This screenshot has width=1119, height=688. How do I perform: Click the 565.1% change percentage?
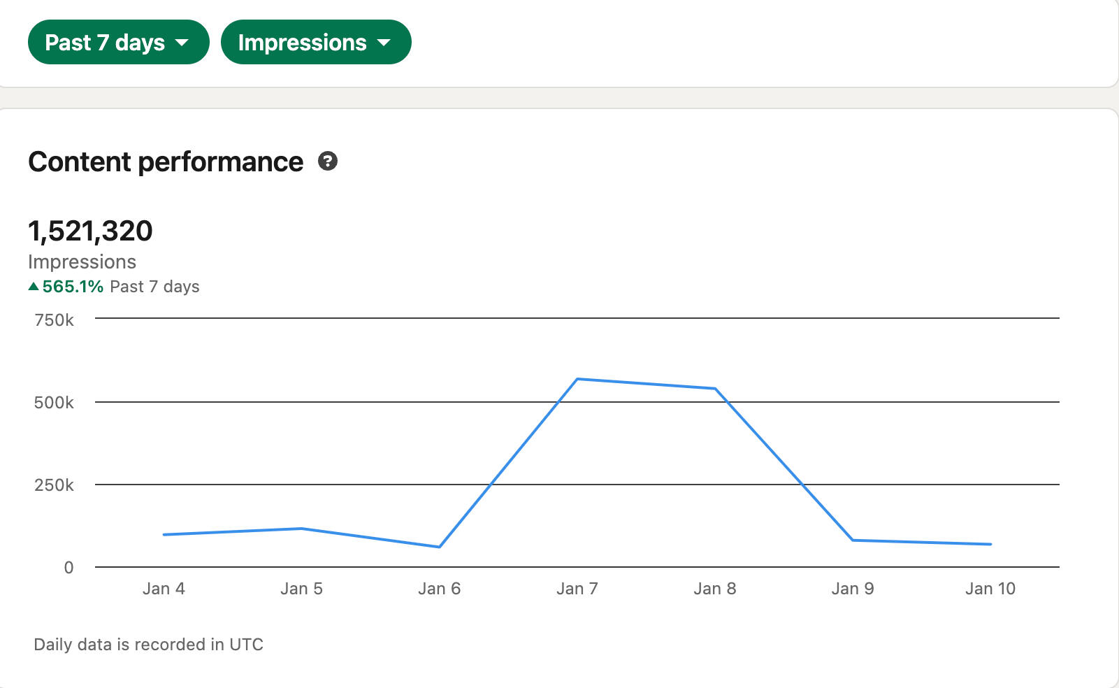(73, 287)
